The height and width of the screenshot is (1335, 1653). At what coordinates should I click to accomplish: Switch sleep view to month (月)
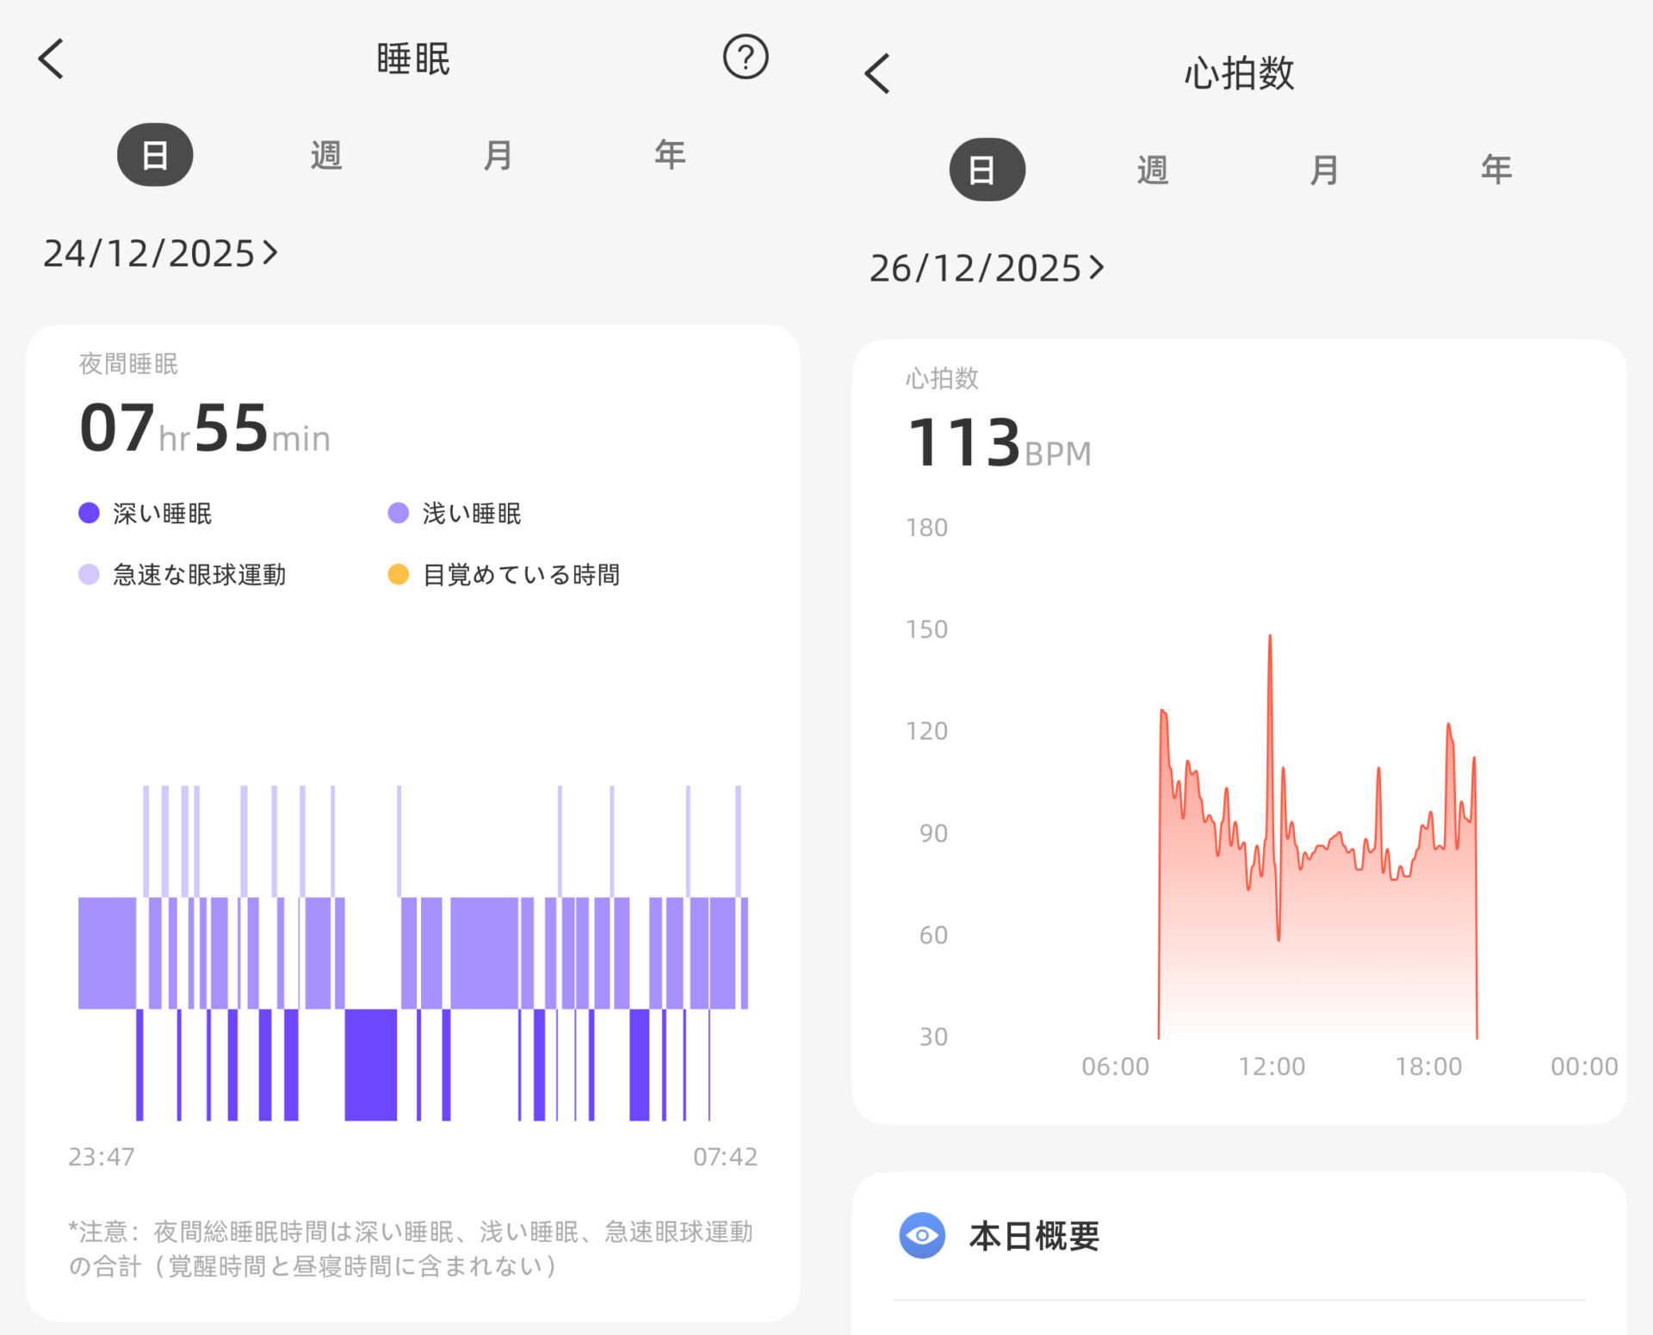pos(498,155)
